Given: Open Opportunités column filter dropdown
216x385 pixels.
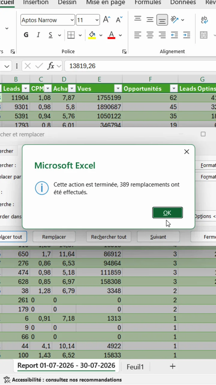Looking at the screenshot, I should click(174, 89).
